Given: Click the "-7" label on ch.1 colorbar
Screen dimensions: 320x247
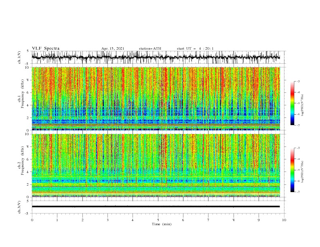Looking at the screenshot, I should (x=298, y=125).
